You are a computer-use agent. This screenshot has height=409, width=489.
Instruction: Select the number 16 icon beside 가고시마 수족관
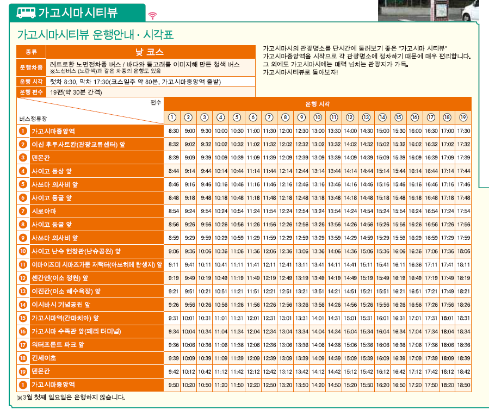(x=23, y=331)
